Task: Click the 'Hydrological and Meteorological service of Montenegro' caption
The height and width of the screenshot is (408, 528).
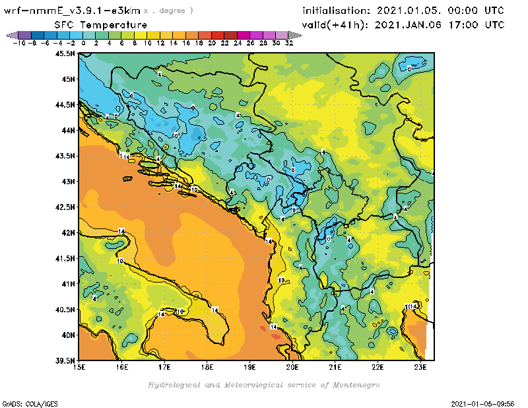Action: point(263,385)
